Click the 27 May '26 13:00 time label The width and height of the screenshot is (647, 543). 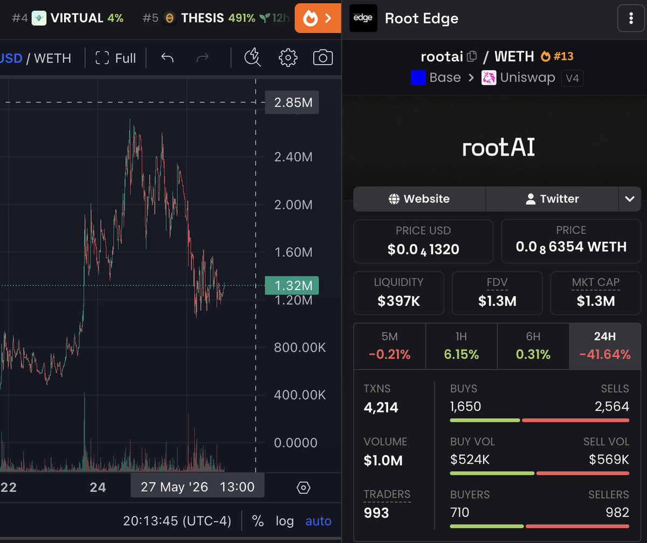pyautogui.click(x=197, y=487)
